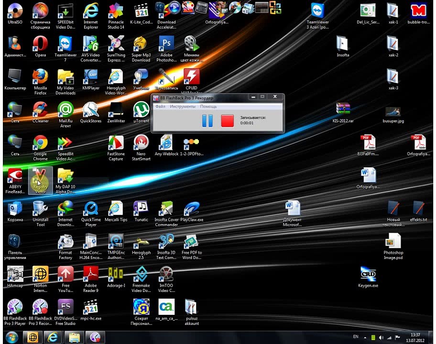Select the ABBYY FineReader icon

click(x=15, y=181)
